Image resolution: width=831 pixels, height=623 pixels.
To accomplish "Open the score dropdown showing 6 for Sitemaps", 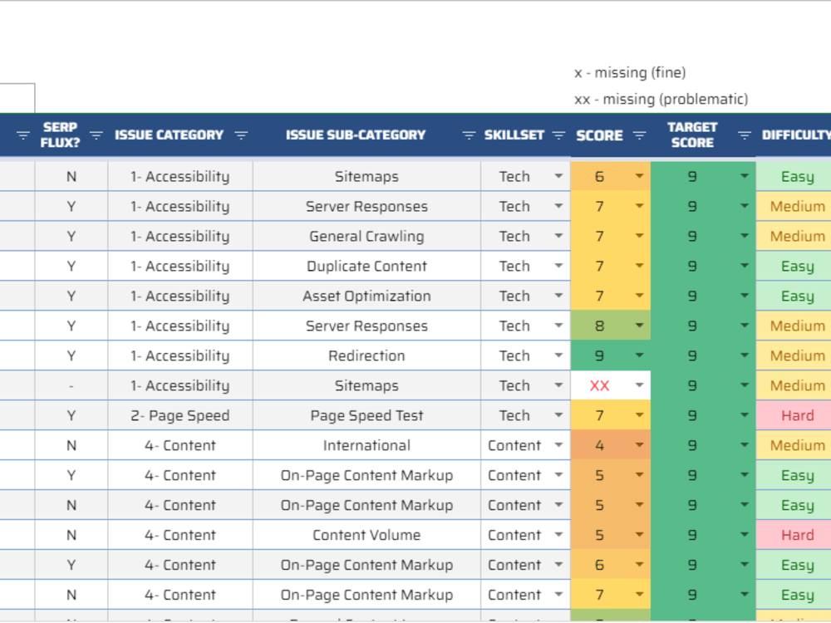I will pos(640,176).
